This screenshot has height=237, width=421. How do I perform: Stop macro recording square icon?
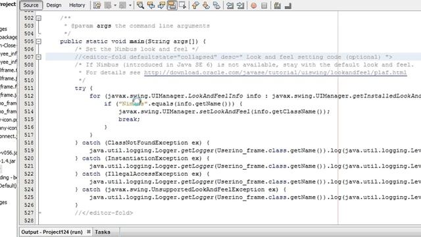264,5
